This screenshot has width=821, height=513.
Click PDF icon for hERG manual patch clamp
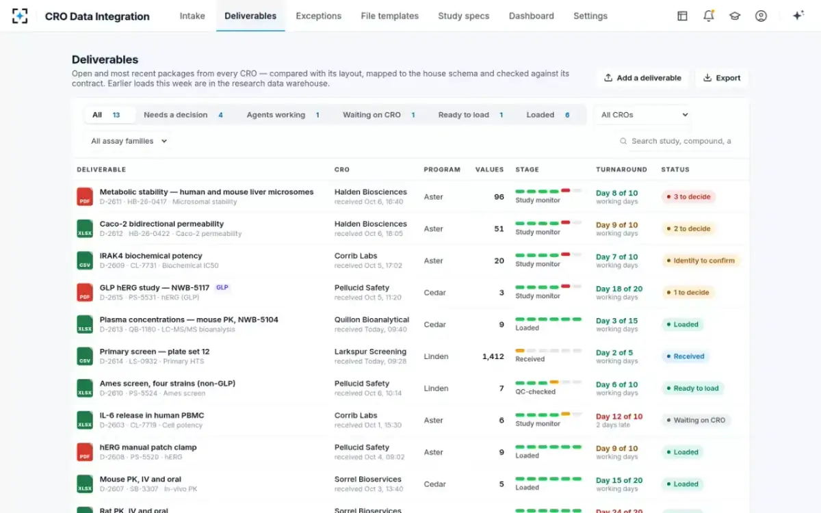pyautogui.click(x=85, y=452)
